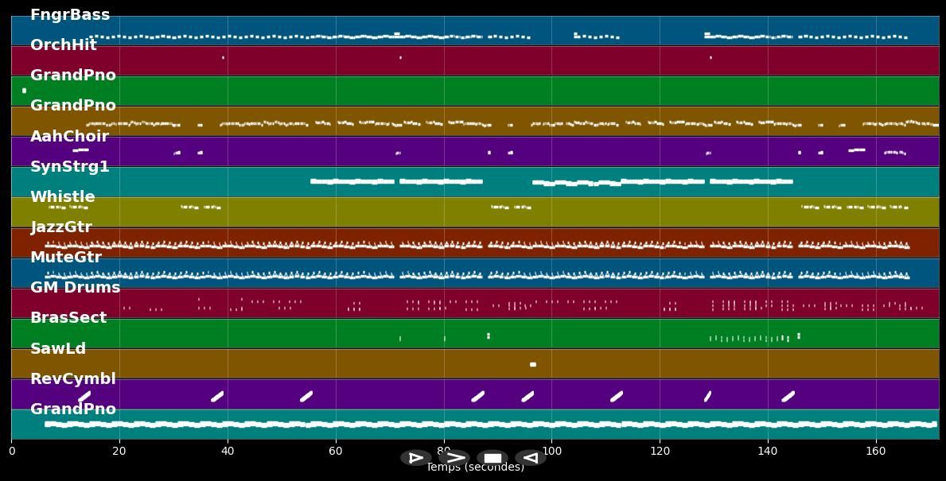
Task: Select the OrchHit track label
Action: [x=64, y=45]
